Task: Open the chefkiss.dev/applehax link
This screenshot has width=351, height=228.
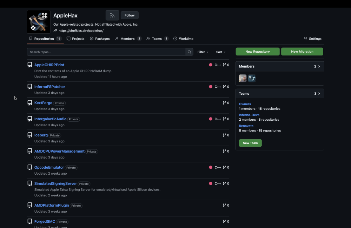Action: pos(81,31)
